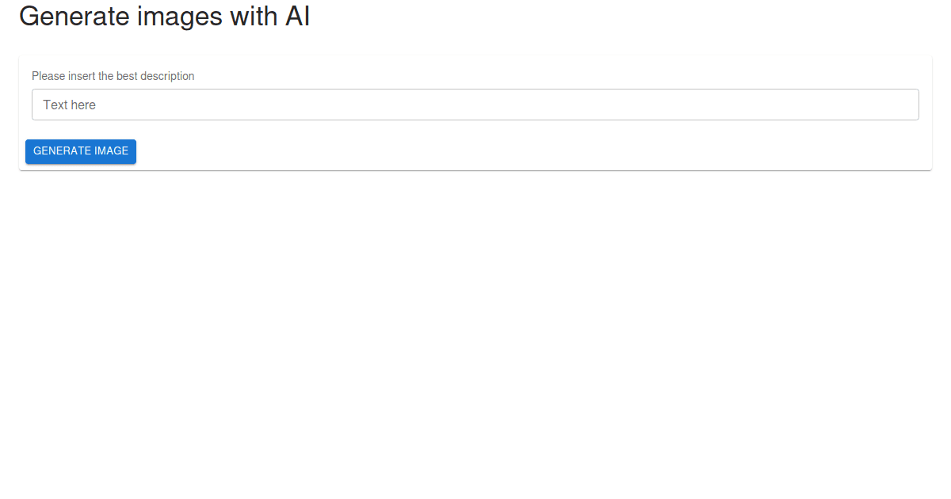Click the word "AI" in the heading
Screen dimensions: 951x499
(x=297, y=16)
